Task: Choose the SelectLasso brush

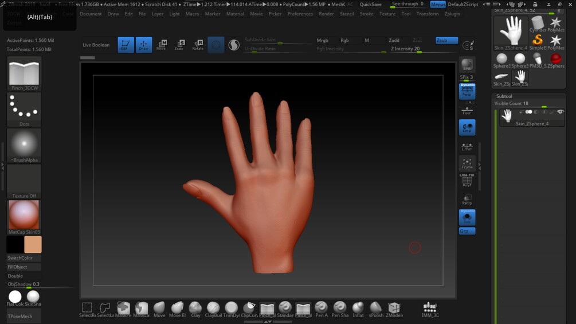Action: coord(105,310)
